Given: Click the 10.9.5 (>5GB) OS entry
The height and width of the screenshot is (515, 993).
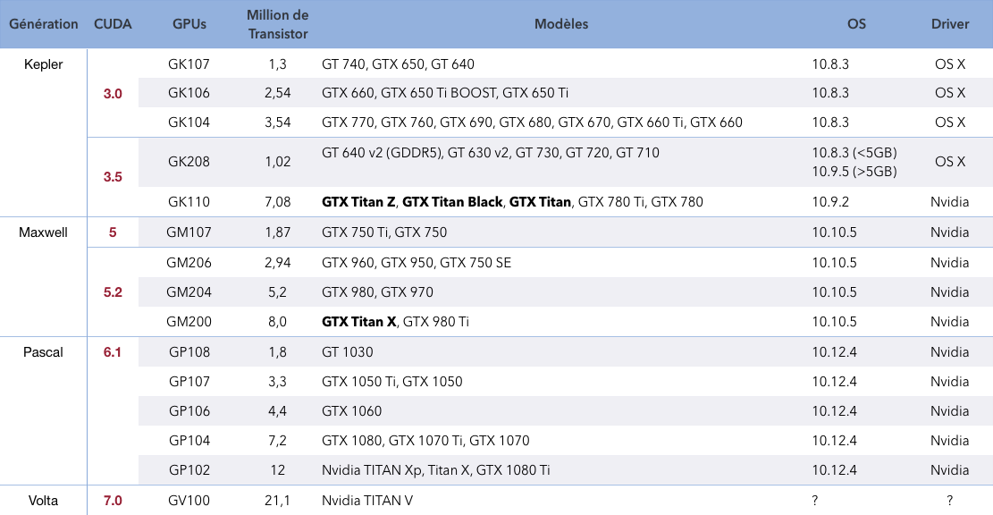Looking at the screenshot, I should (x=854, y=171).
